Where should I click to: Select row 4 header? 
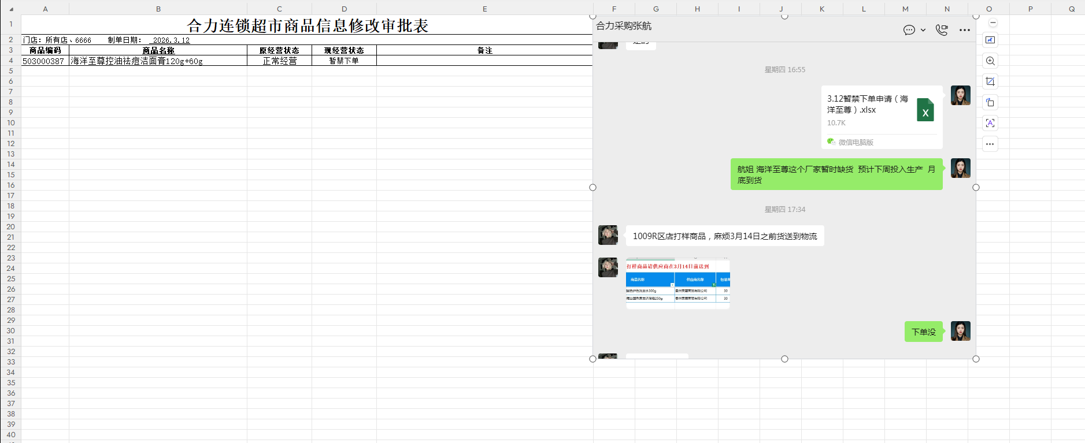(10, 61)
